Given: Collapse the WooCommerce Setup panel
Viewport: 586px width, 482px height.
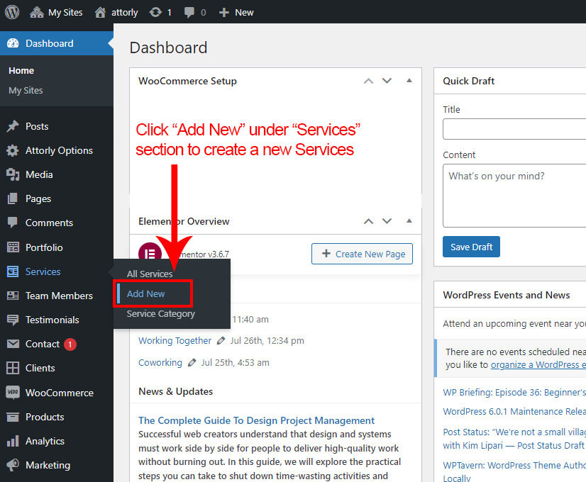Looking at the screenshot, I should pyautogui.click(x=409, y=81).
